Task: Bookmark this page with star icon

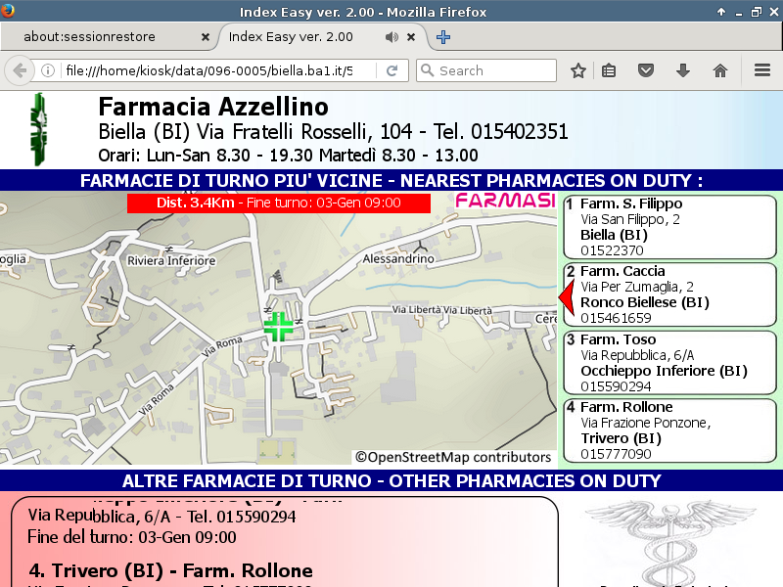Action: pyautogui.click(x=578, y=70)
